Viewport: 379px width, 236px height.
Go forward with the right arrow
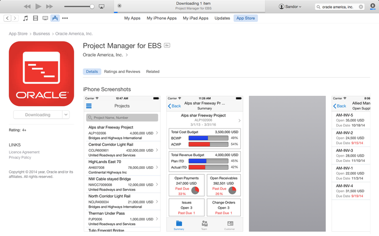tap(15, 18)
